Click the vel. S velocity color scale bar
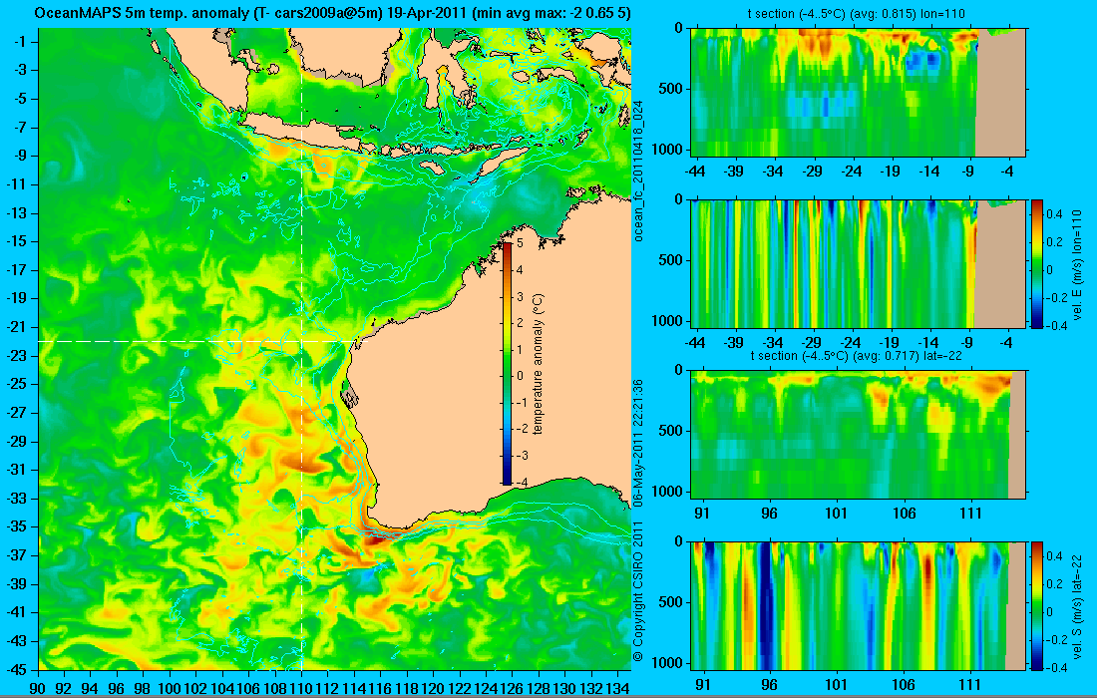The width and height of the screenshot is (1097, 698). [x=1036, y=605]
